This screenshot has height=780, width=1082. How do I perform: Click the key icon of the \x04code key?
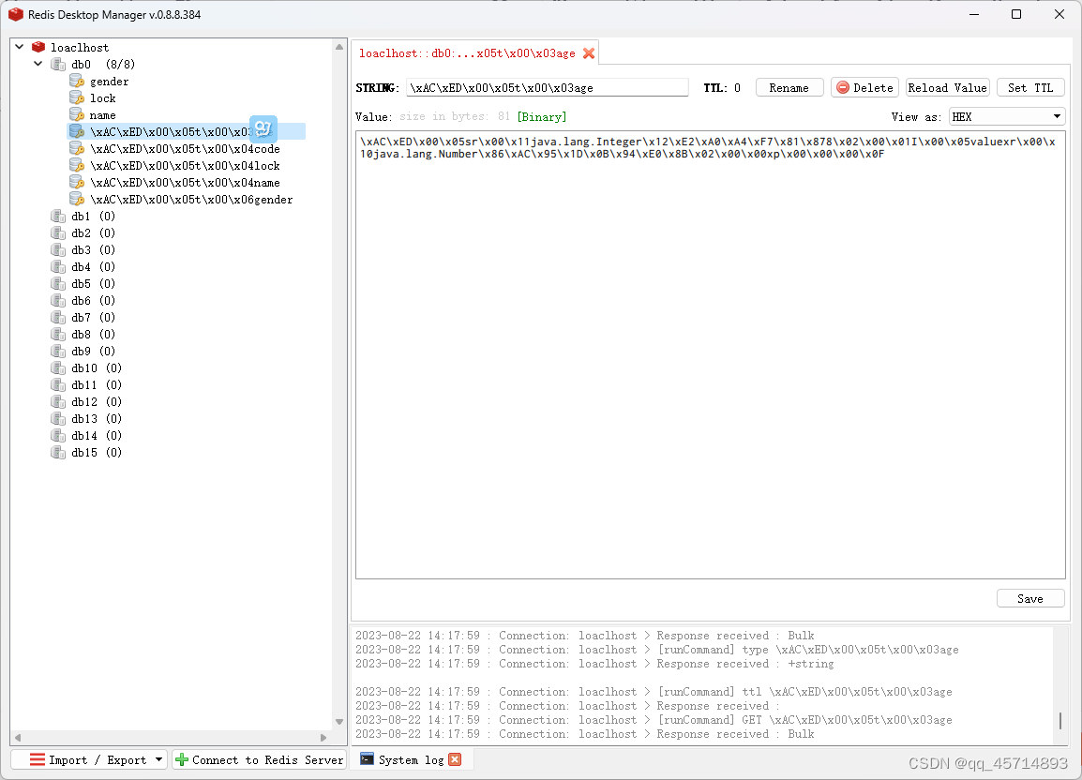coord(77,148)
